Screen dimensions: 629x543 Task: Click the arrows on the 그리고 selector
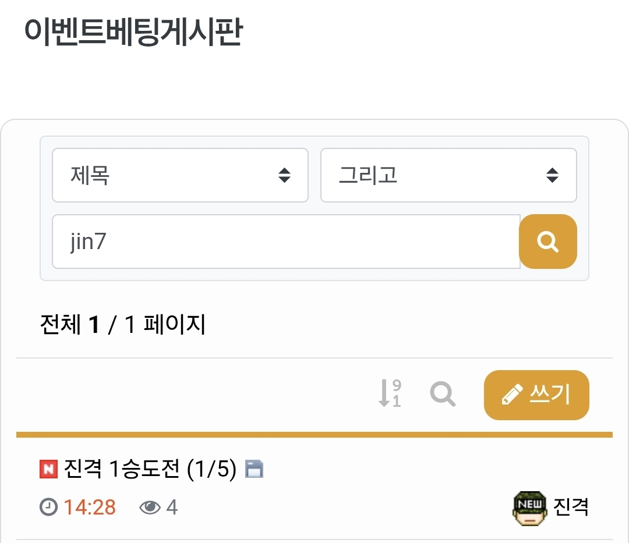(x=552, y=175)
